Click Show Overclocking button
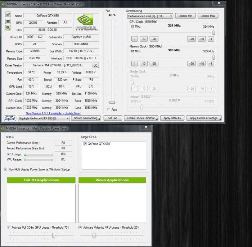 coord(86,118)
